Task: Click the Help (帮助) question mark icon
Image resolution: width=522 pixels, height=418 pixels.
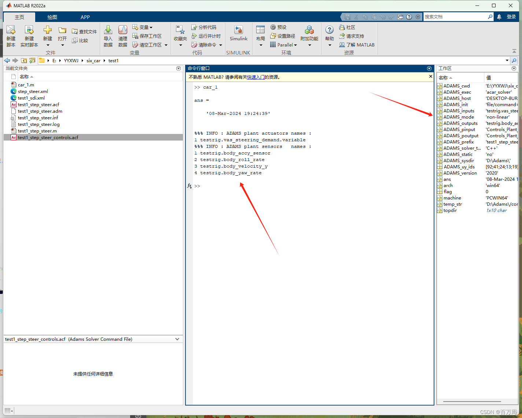Action: coord(330,30)
